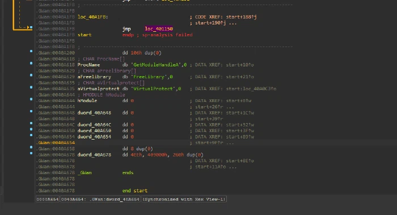
Task: Toggle breakpoint dot beside dword_40A650 line
Action: [x=31, y=129]
